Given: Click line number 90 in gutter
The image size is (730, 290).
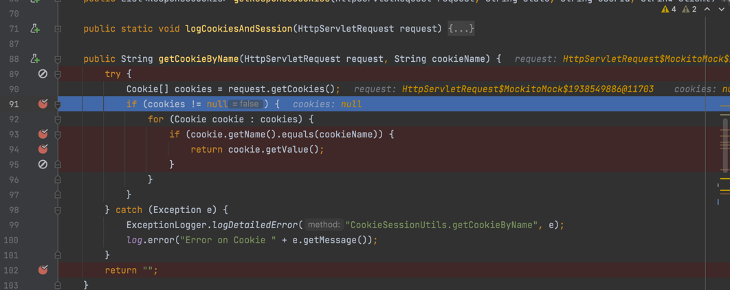Looking at the screenshot, I should [x=12, y=89].
